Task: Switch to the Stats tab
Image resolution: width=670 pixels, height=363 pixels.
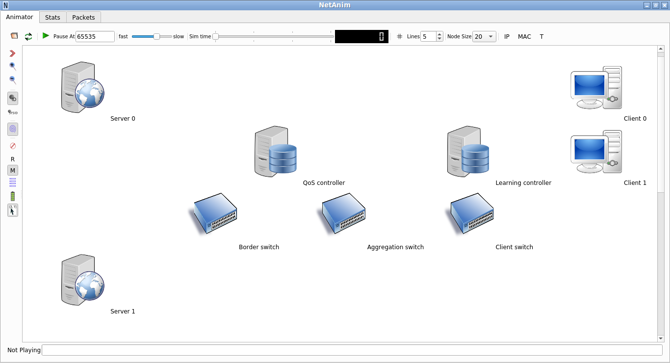Action: [52, 17]
